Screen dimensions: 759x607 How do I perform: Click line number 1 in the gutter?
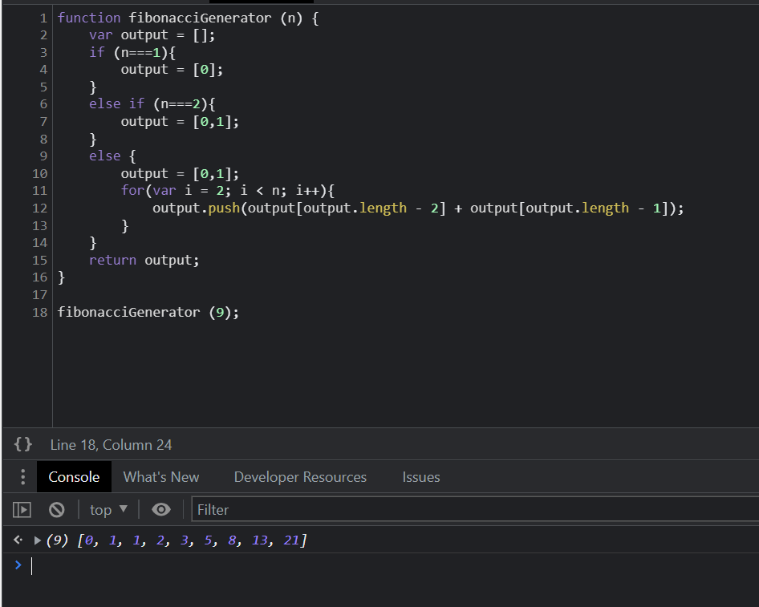tap(43, 18)
